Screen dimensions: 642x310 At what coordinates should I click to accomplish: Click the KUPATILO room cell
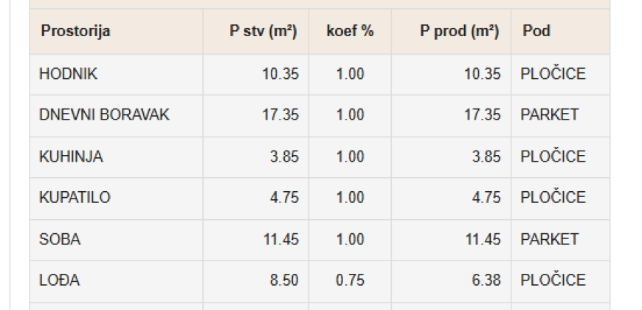coord(75,198)
